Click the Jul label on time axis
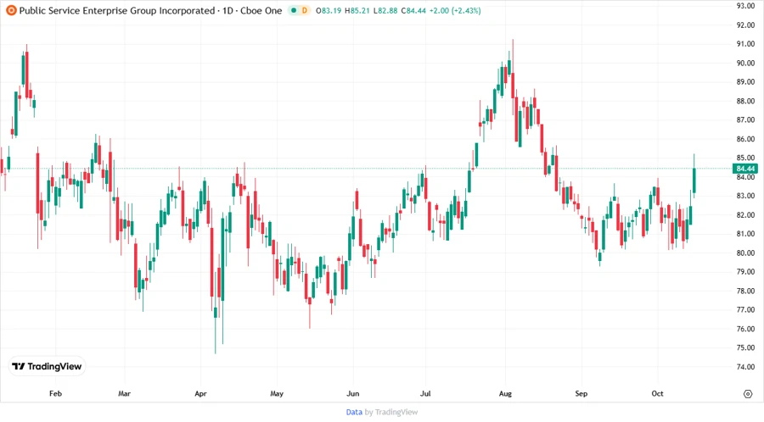The image size is (764, 422). (x=425, y=393)
